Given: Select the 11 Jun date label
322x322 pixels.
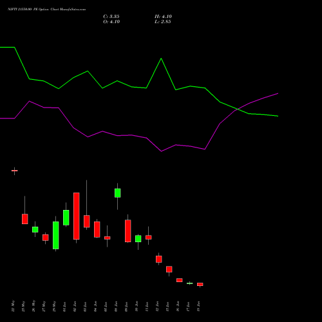Looking at the screenshot, I should tap(147, 307).
